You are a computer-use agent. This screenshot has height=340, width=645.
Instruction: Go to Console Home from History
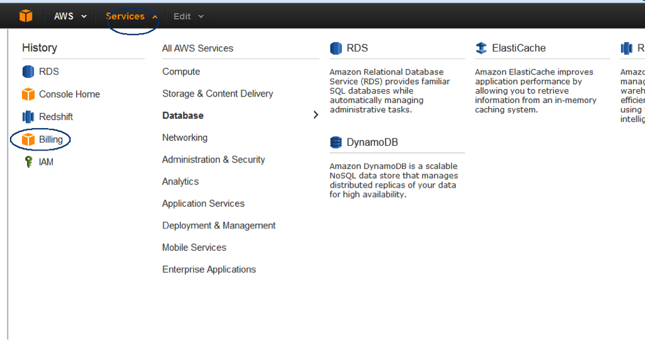[x=69, y=94]
